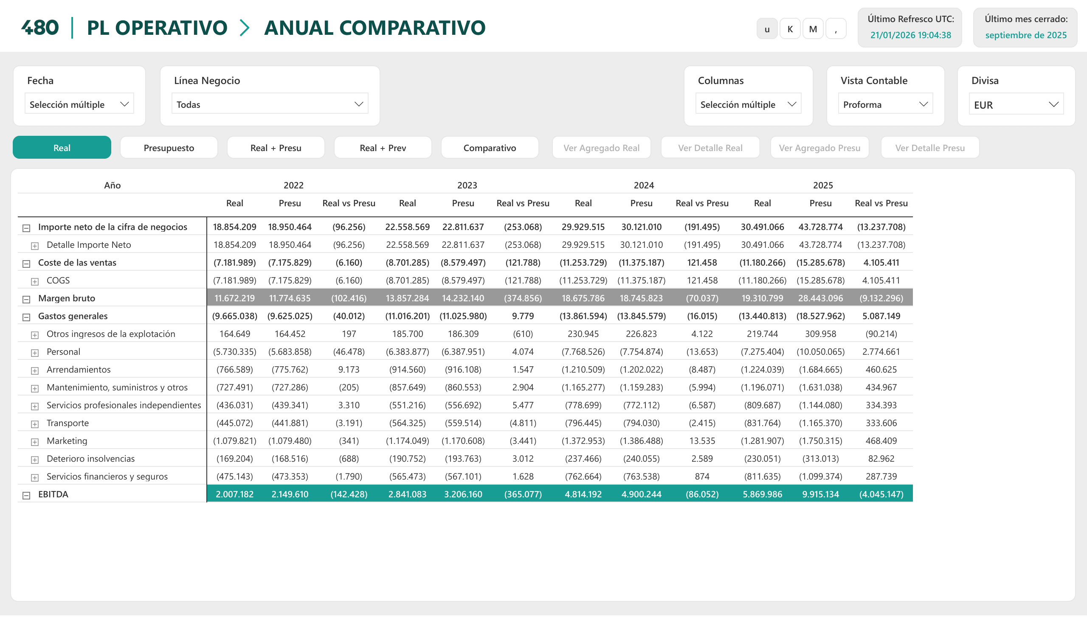
Task: Collapse the Importe neto de la cifra de negocios row
Action: [x=26, y=228]
